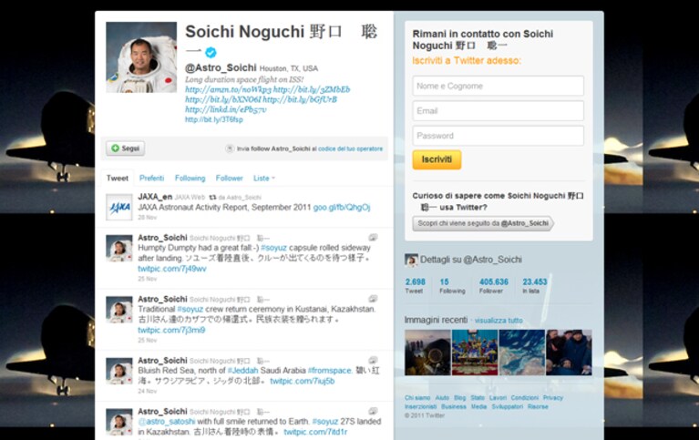Open the 405.636 Follower count
699x440 pixels.
coord(493,286)
